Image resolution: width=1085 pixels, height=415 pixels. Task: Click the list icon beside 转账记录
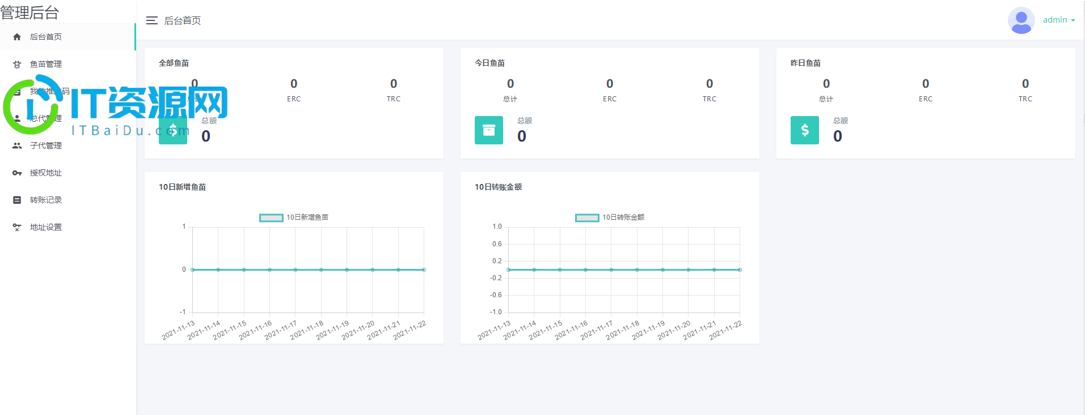click(17, 200)
